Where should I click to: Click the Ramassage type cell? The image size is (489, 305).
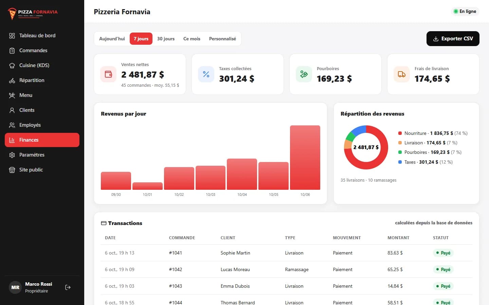click(x=297, y=269)
